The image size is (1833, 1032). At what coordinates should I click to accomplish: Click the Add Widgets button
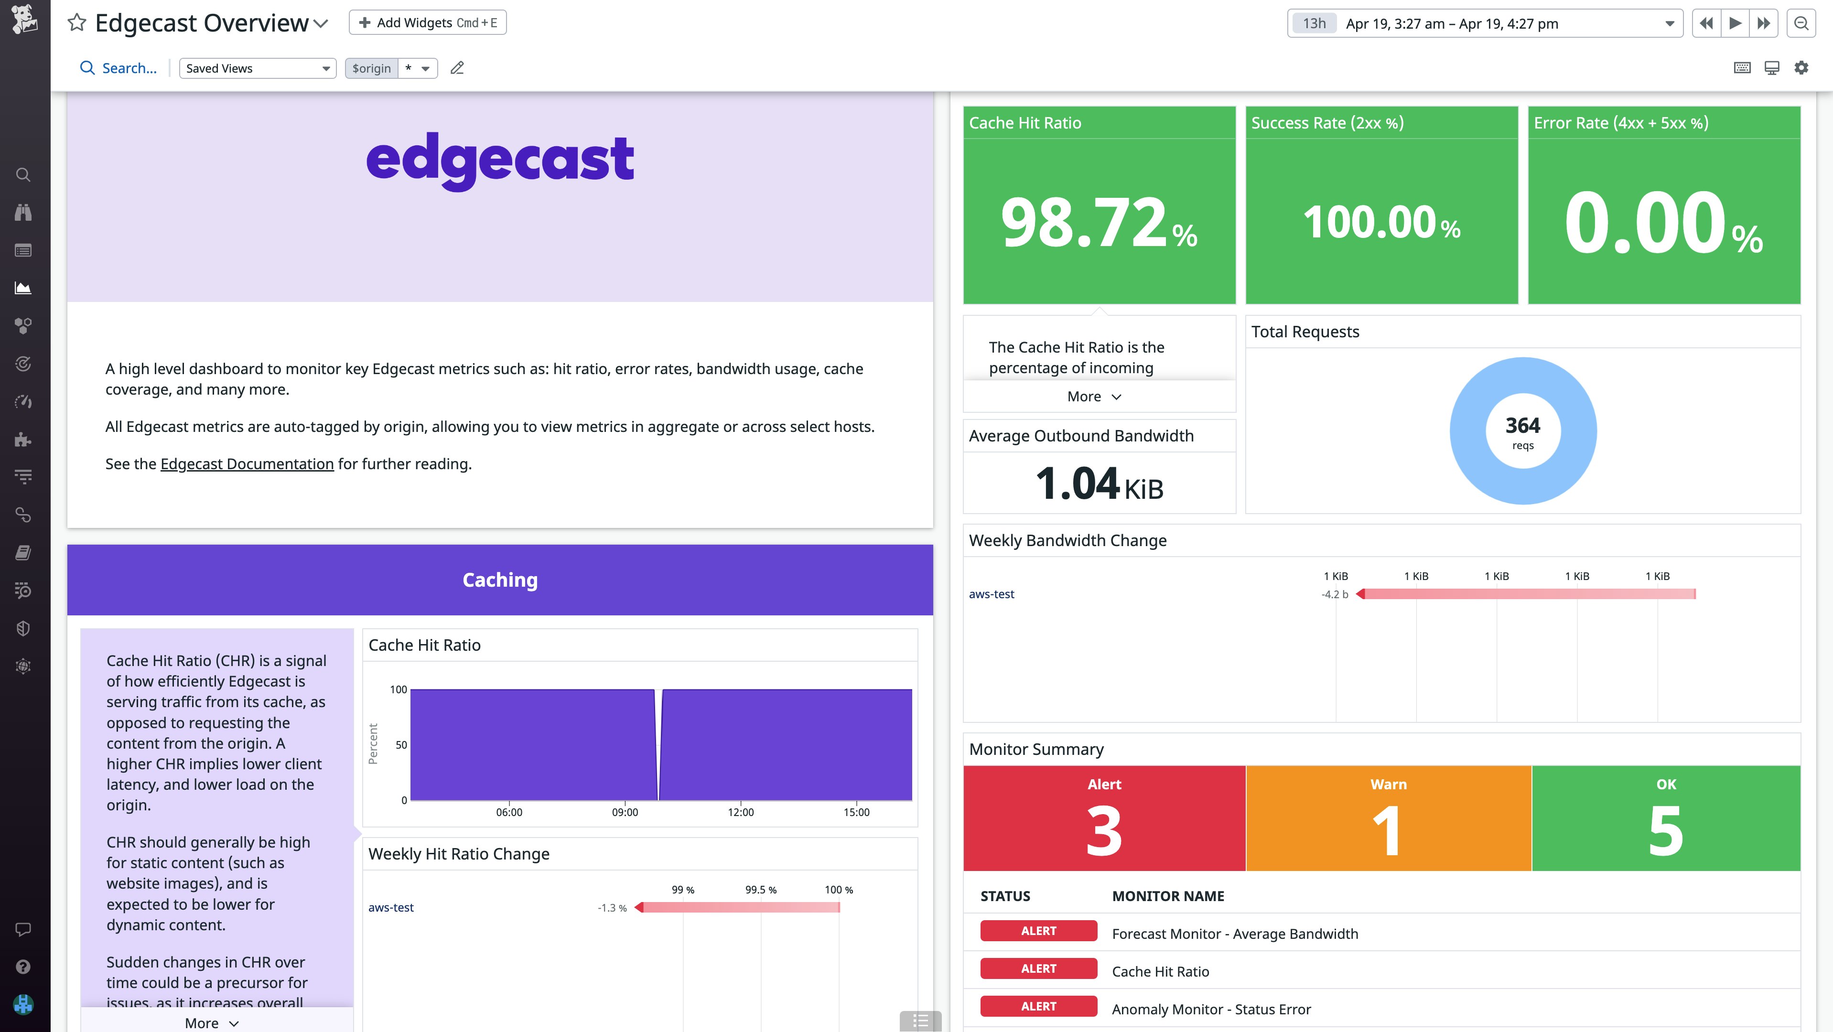pos(427,22)
